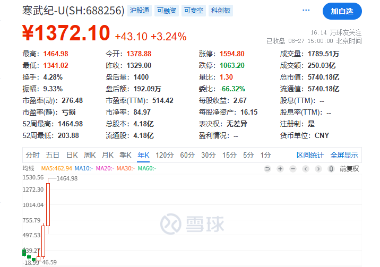Click the 每股净资产 value 16.15
The height and width of the screenshot is (267, 380).
(249, 112)
